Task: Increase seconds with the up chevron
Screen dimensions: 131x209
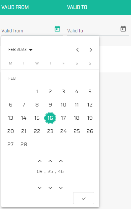Action: 61,161
